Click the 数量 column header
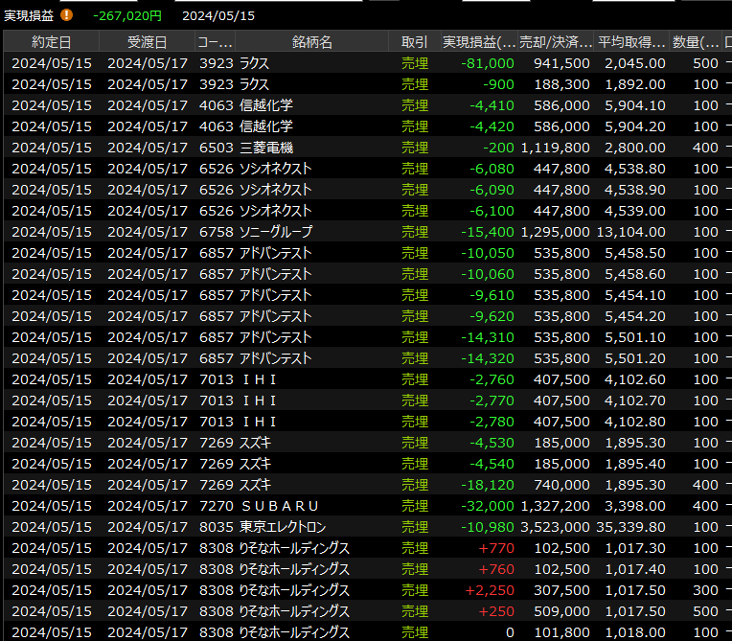732x641 pixels. (697, 41)
